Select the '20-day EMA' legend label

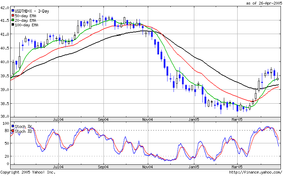point(25,20)
